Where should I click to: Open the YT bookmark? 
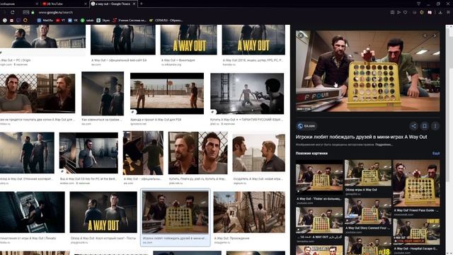(x=60, y=21)
